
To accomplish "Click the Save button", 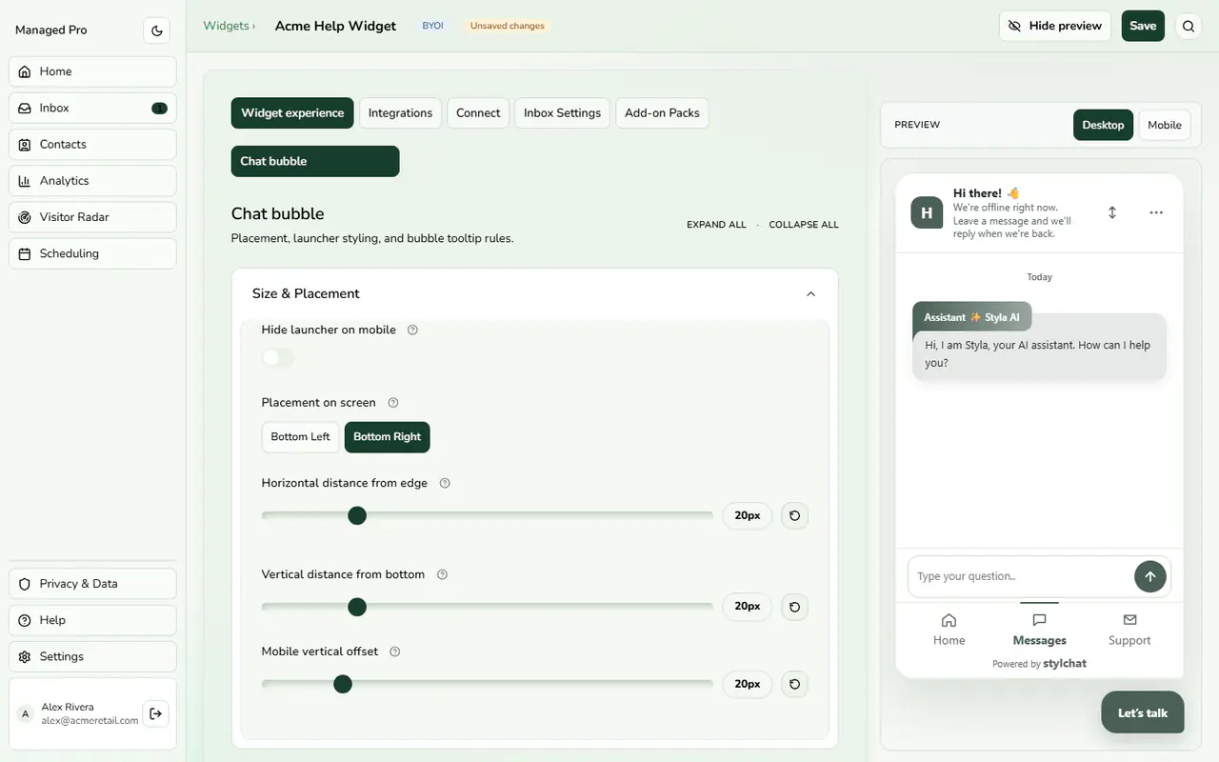I will [x=1143, y=26].
